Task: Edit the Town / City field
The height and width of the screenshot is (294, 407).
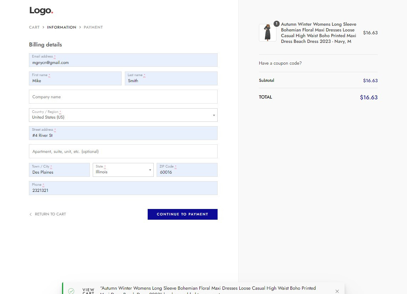Action: click(59, 170)
